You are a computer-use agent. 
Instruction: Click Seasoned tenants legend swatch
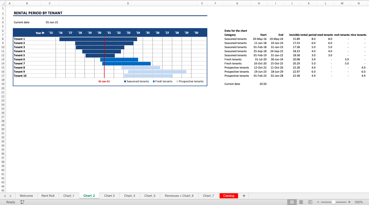click(x=125, y=82)
